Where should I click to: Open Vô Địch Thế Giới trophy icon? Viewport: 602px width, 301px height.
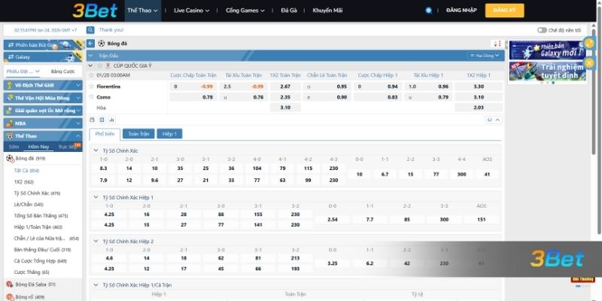[x=10, y=85]
